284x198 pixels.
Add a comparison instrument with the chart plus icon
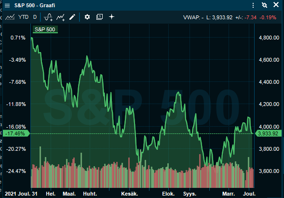point(60,17)
